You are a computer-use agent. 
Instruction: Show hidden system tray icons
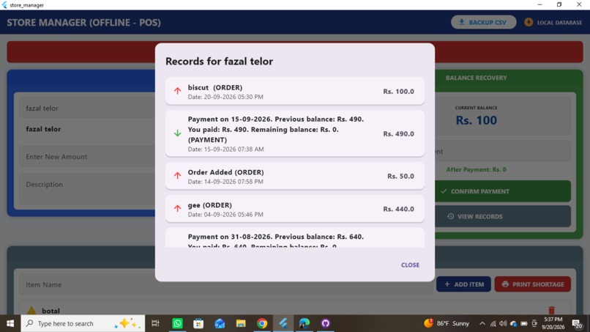tap(482, 323)
